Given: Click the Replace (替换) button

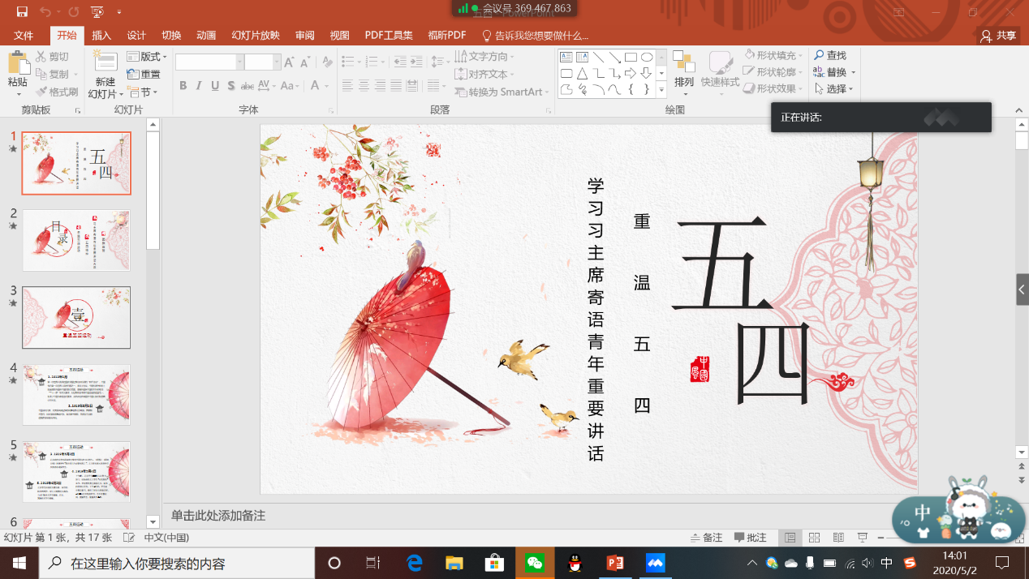Looking at the screenshot, I should [x=833, y=72].
